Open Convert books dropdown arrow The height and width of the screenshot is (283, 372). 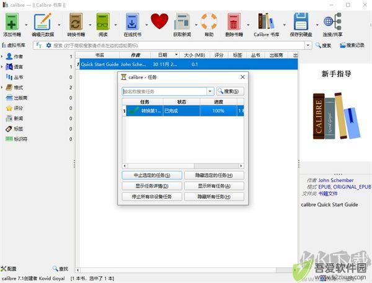[x=90, y=25]
